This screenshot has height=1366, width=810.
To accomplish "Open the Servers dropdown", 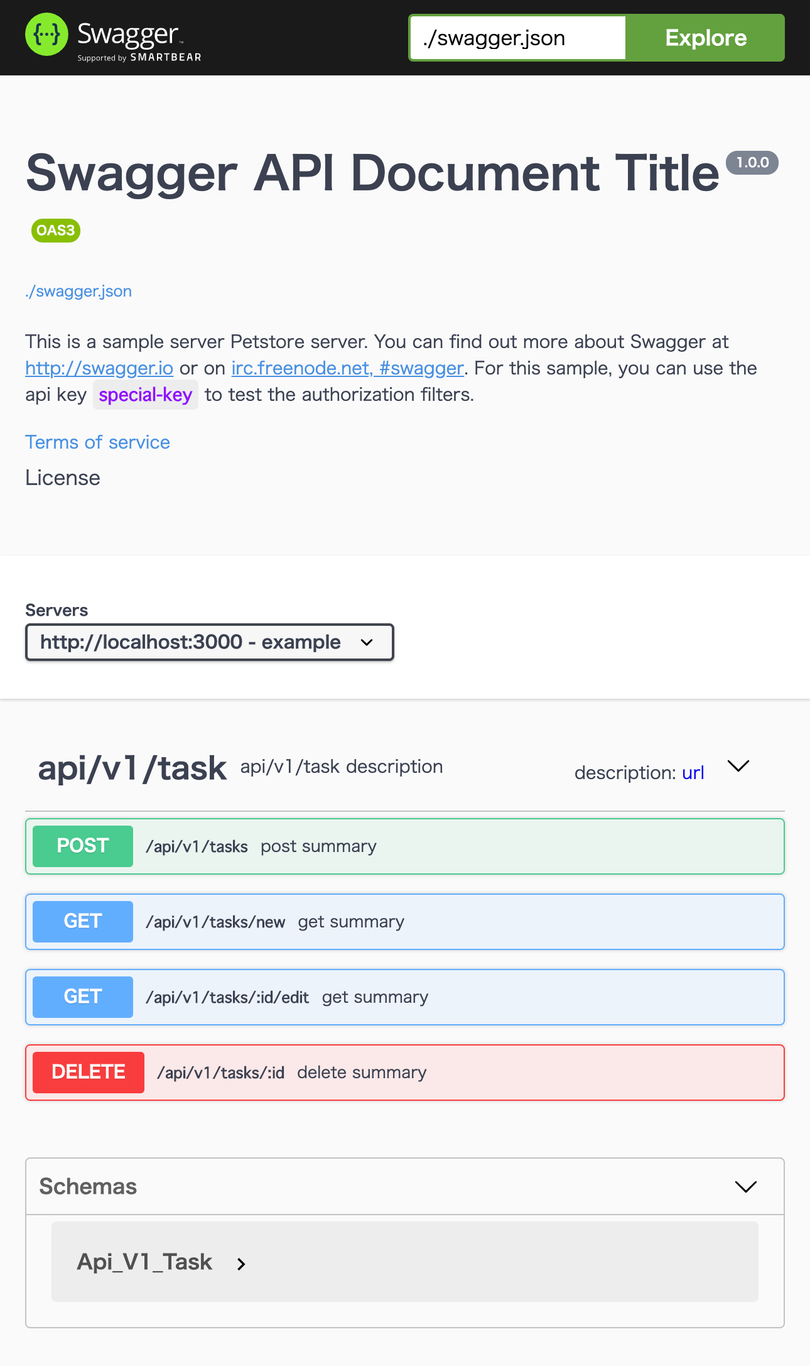I will [209, 642].
